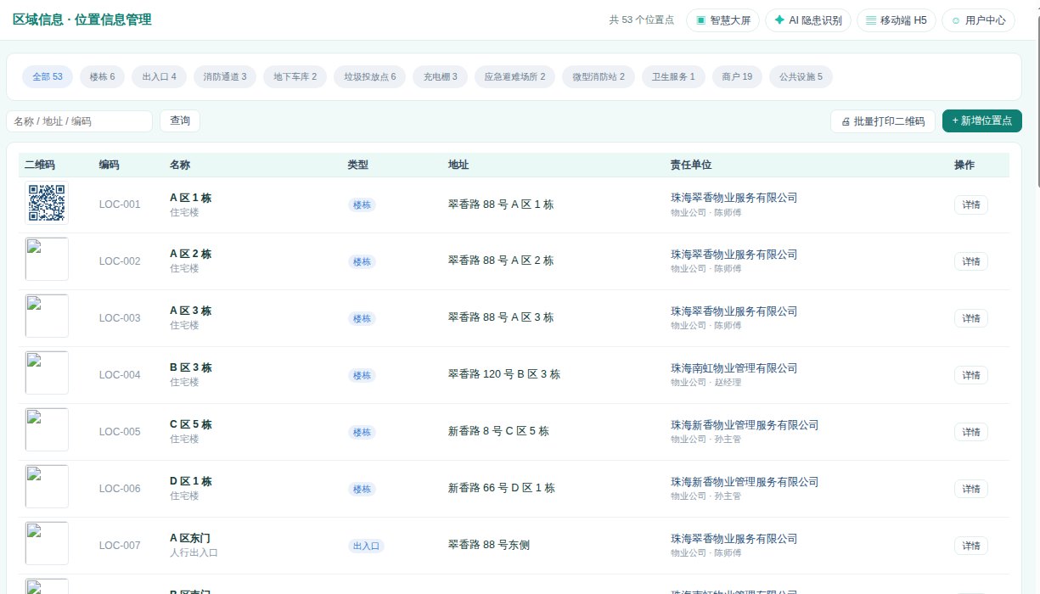
Task: Select the 全部 53 filter tab
Action: pos(48,77)
